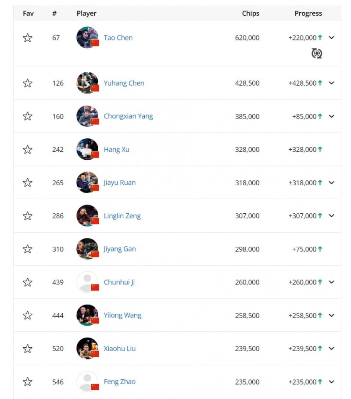
Task: Click Jiyang Gan's avatar photo
Action: click(x=87, y=249)
